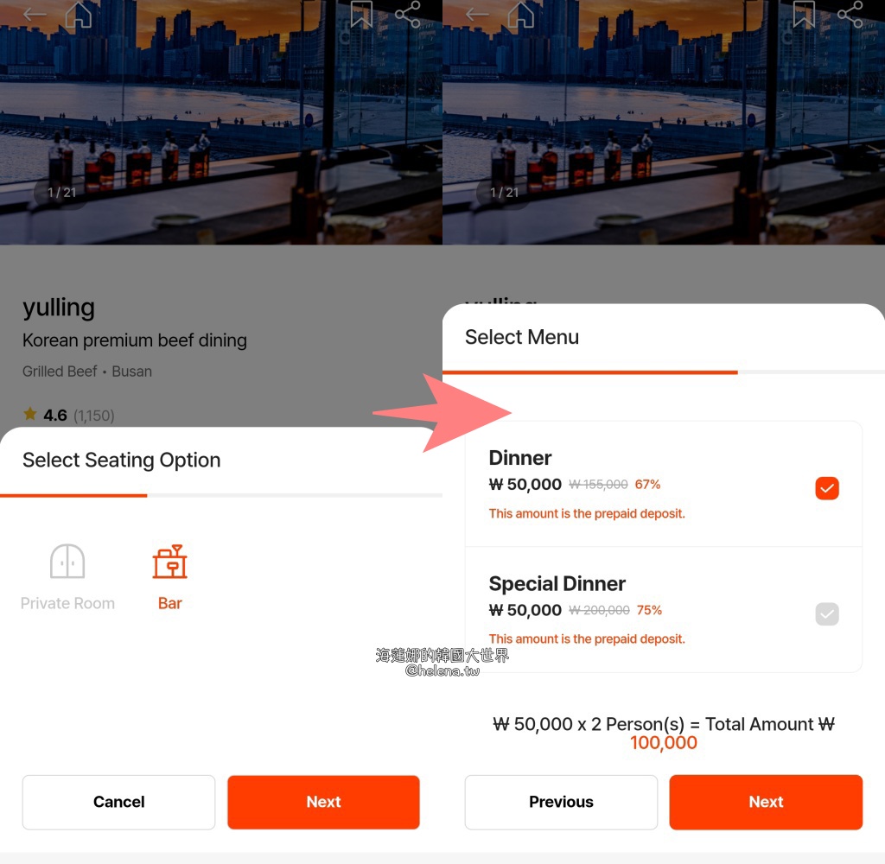This screenshot has width=885, height=864.
Task: Check the Special Dinner menu checkbox
Action: point(827,614)
